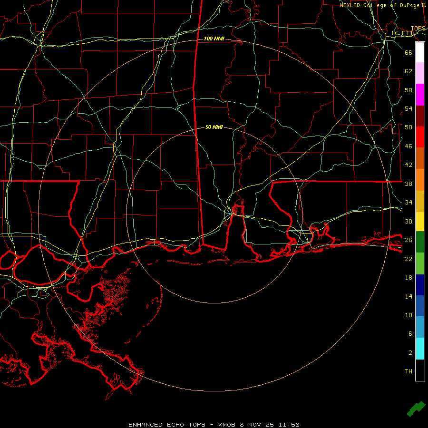Select the dark green legend band
428x428 pixels.
pos(420,242)
